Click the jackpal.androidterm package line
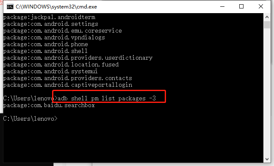 (x=49, y=17)
